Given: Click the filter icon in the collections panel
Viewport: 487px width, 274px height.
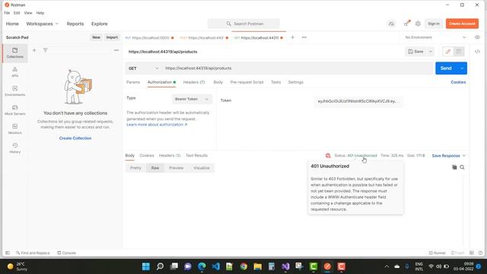Looking at the screenshot, I should (46, 50).
